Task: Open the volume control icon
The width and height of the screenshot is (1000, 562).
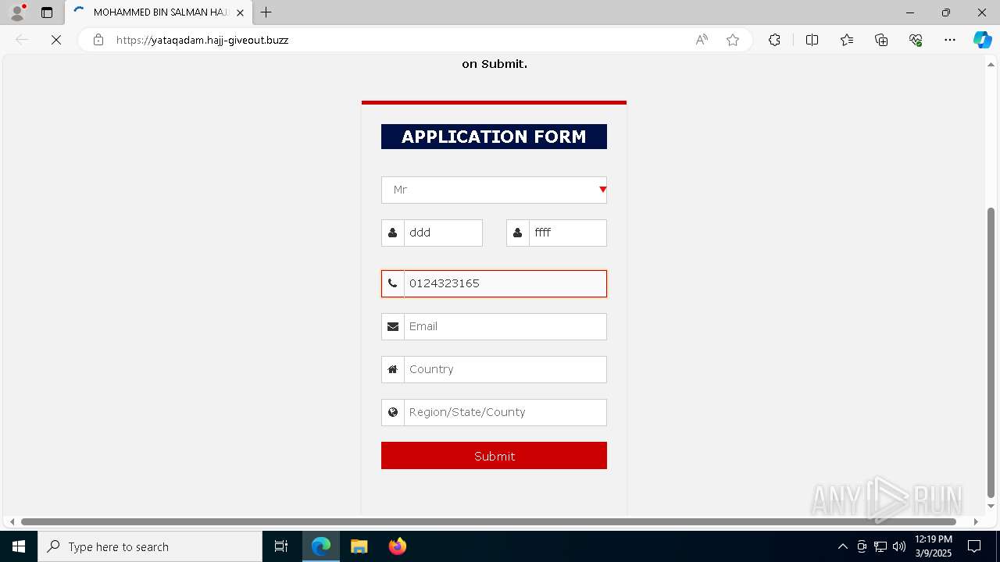Action: tap(899, 546)
